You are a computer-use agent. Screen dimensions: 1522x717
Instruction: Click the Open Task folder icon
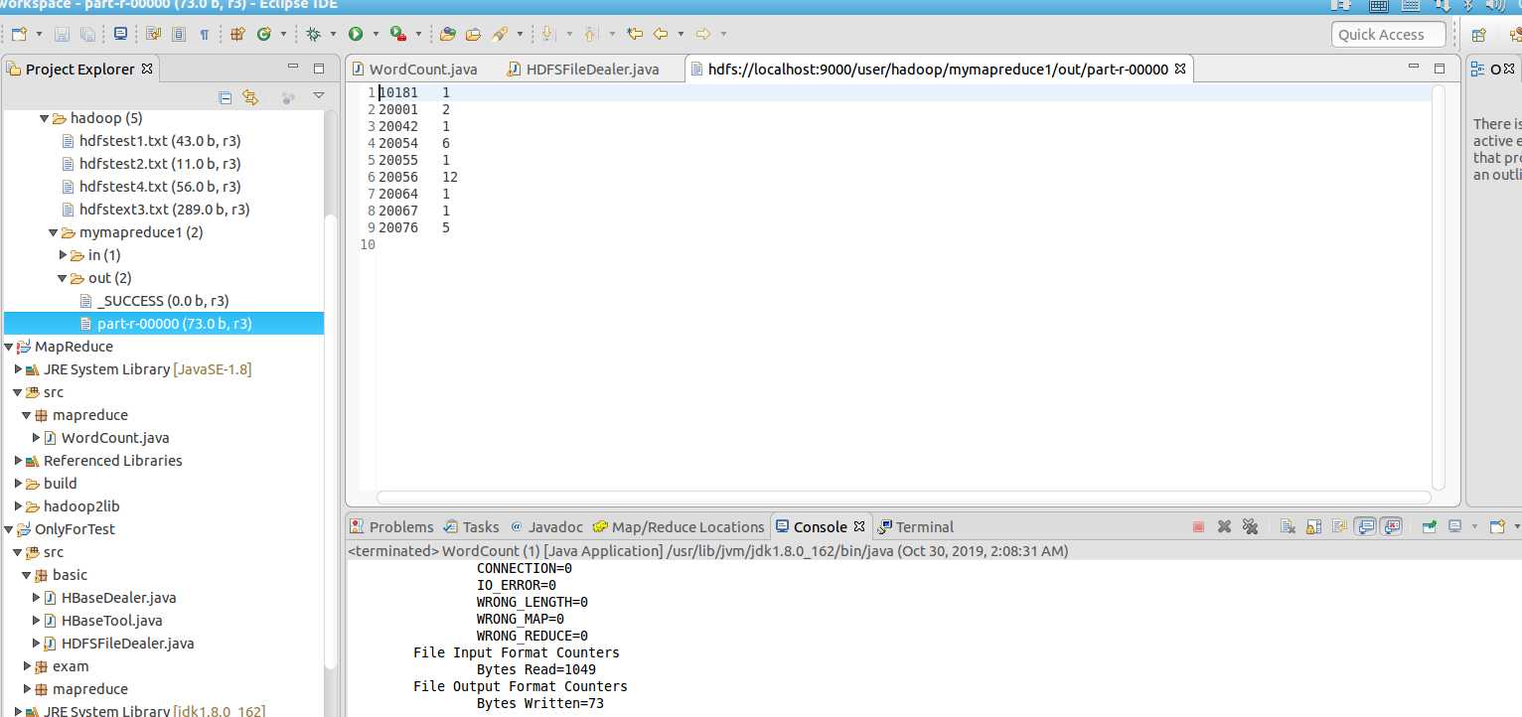473,34
